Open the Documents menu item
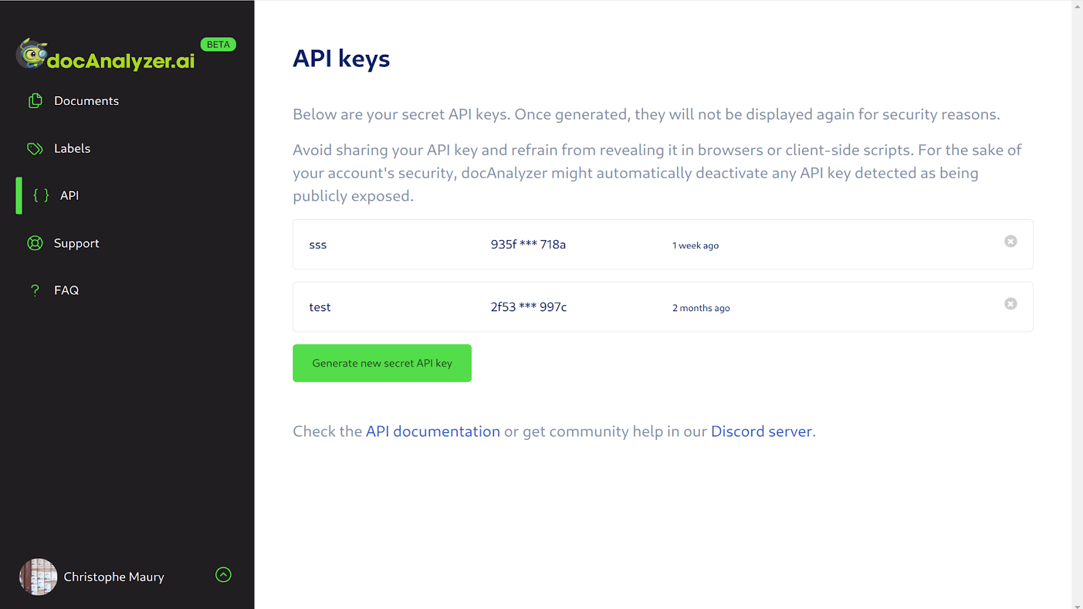The width and height of the screenshot is (1083, 609). (x=87, y=101)
